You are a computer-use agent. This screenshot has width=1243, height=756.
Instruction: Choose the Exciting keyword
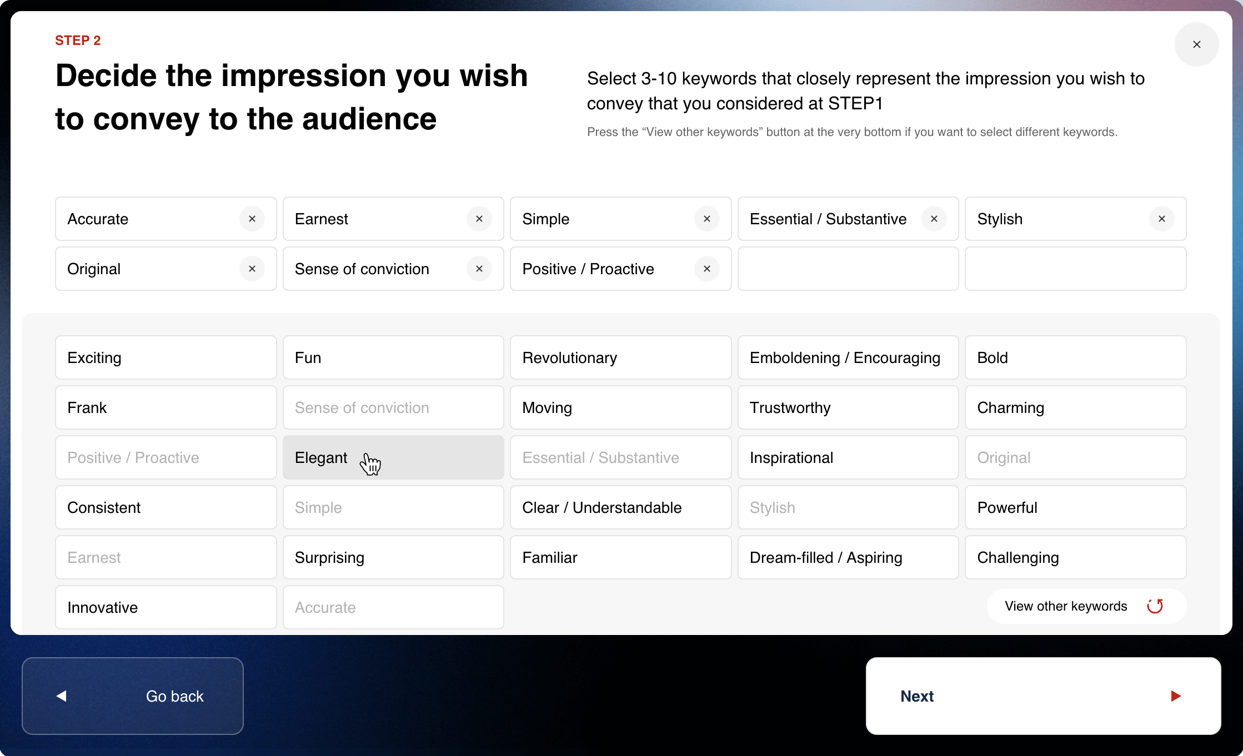click(x=166, y=357)
